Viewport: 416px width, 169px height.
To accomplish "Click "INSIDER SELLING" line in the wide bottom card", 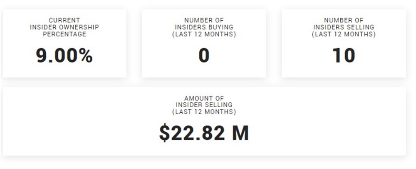I will (x=204, y=105).
